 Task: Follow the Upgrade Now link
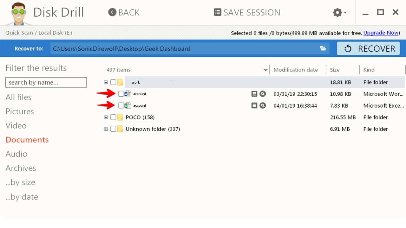(381, 33)
